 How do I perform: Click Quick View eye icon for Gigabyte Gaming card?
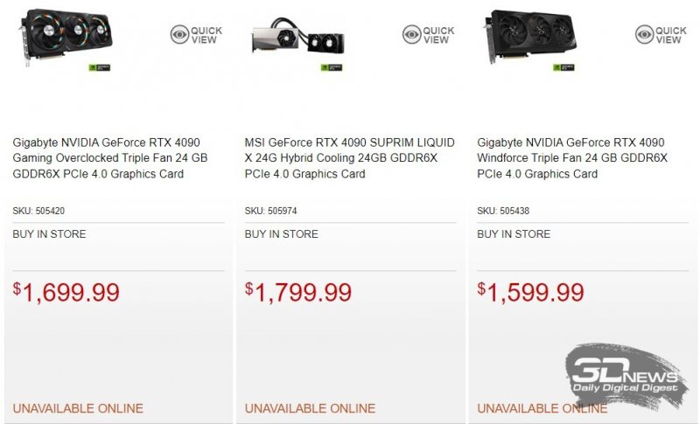179,35
